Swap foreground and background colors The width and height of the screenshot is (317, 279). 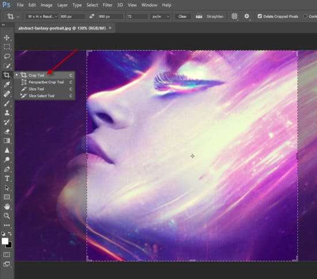pyautogui.click(x=9, y=233)
